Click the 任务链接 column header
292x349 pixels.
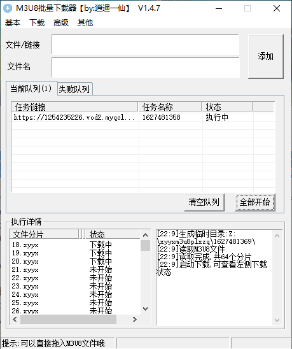tap(74, 107)
